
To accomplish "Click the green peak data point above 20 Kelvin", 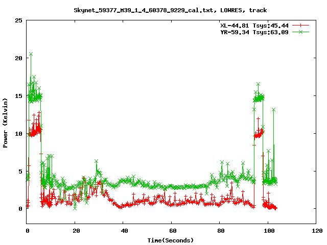I will tap(31, 54).
